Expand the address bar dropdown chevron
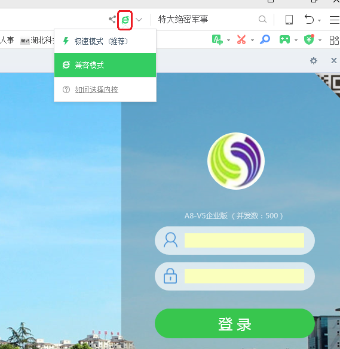Screen dimensions: 340x349 139,20
